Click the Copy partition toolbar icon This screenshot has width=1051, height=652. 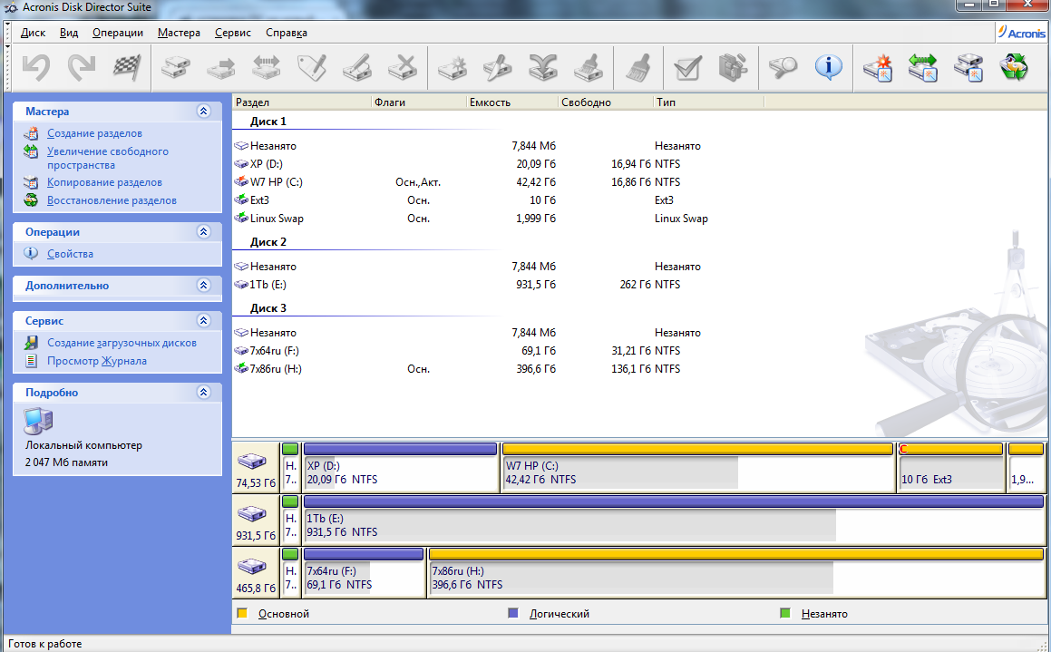coord(175,67)
